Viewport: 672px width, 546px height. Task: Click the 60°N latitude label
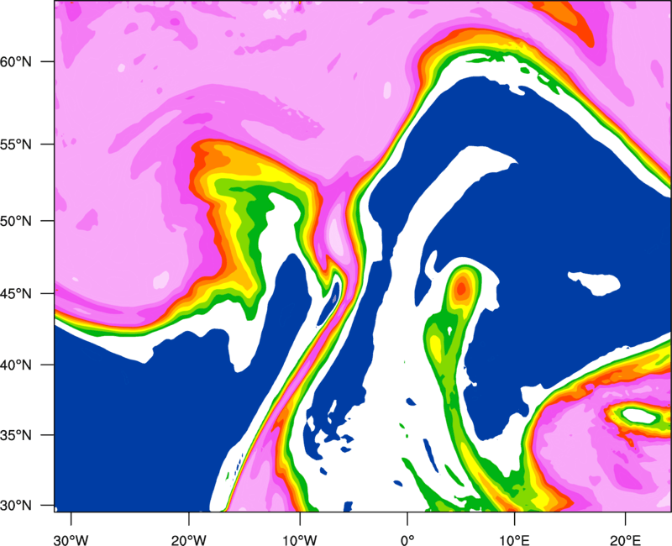[x=16, y=61]
